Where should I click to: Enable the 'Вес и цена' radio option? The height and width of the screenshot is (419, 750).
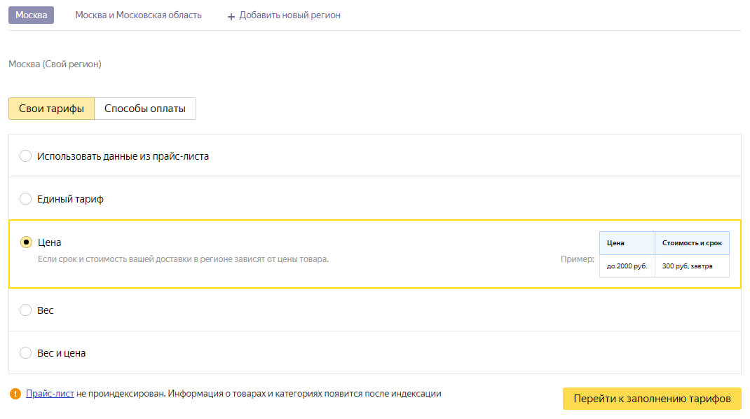pyautogui.click(x=26, y=353)
